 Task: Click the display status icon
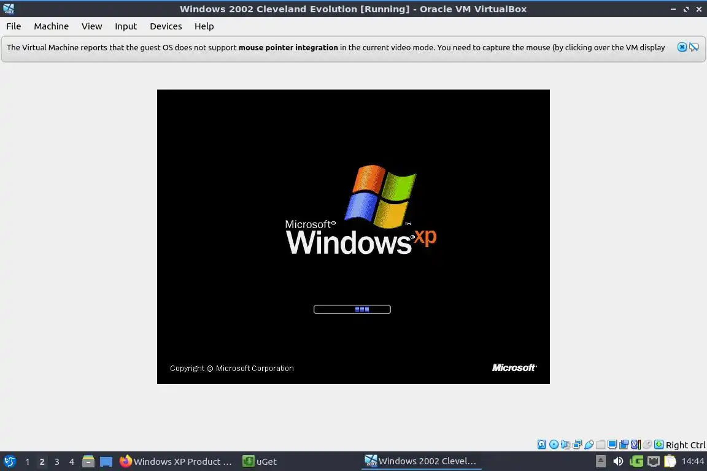pyautogui.click(x=612, y=445)
